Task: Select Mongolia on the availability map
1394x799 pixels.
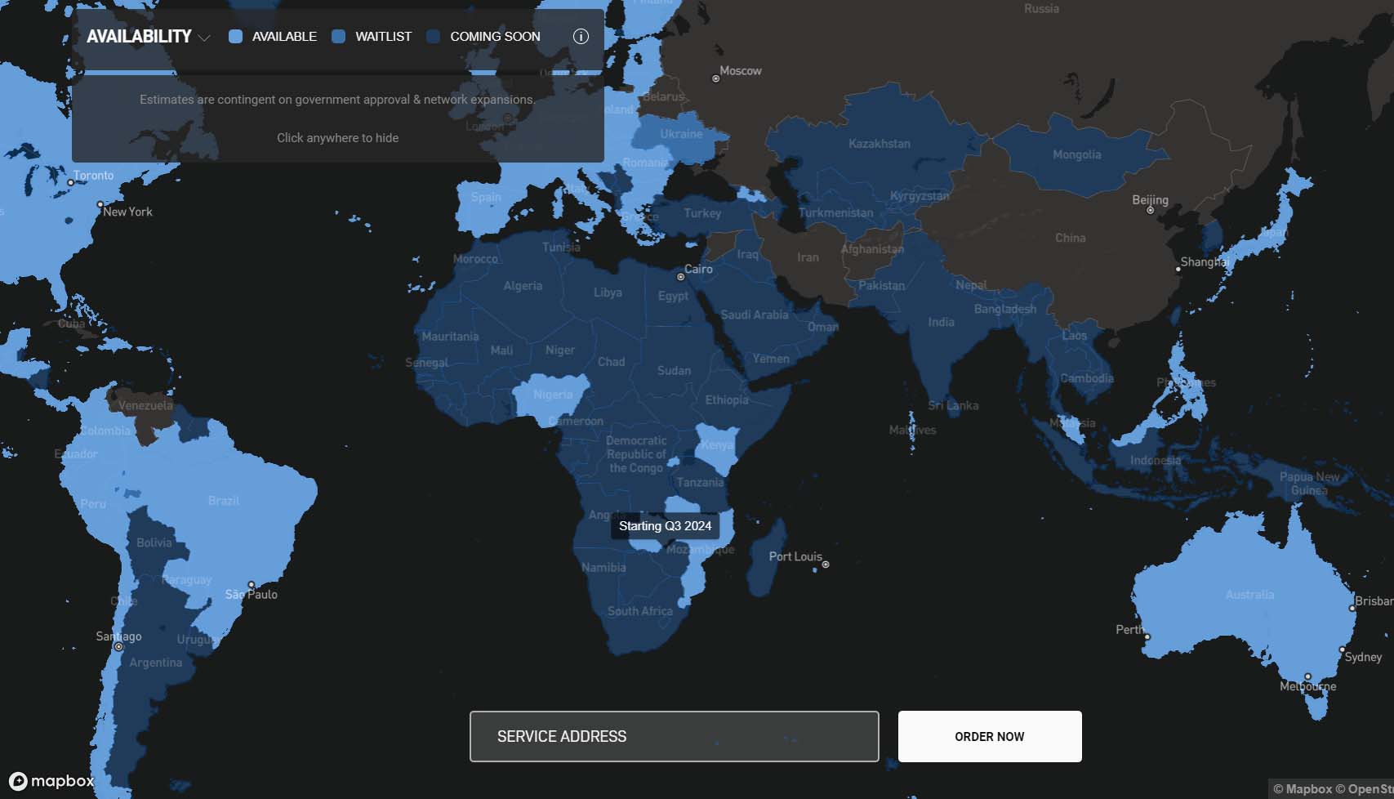Action: 1076,155
